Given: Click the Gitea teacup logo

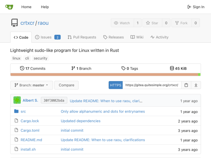Looking at the screenshot, I should 9,7.
